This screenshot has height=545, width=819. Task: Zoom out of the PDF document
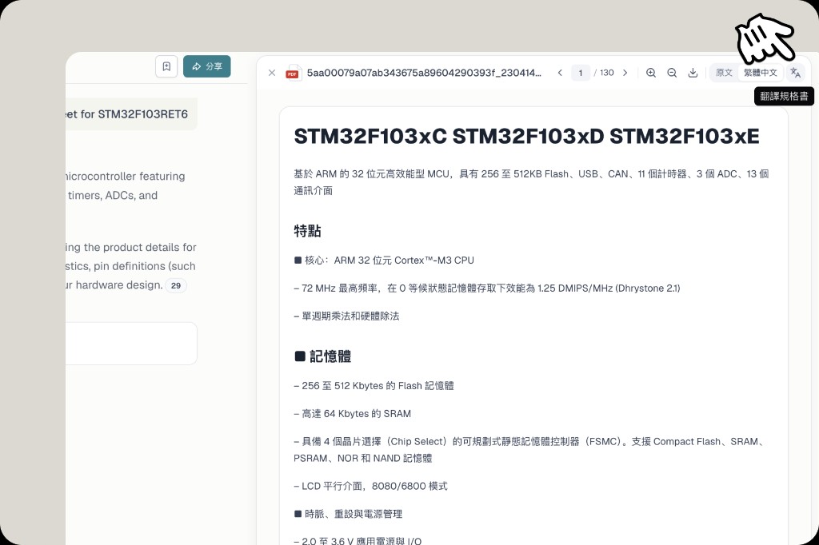(x=672, y=73)
